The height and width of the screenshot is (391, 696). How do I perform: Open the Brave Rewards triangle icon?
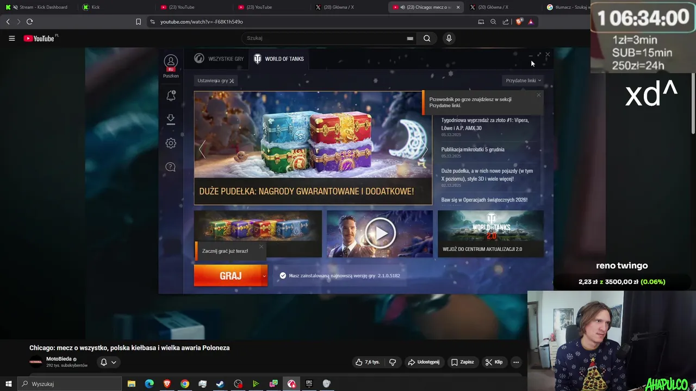pyautogui.click(x=531, y=22)
